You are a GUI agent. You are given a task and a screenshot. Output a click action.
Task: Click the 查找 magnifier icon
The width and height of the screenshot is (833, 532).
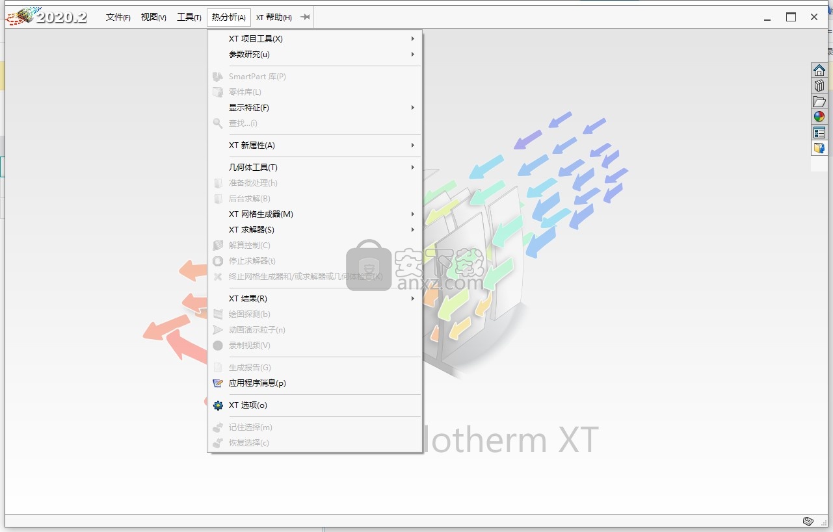218,123
